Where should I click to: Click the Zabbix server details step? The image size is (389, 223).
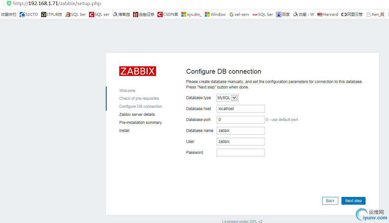click(x=137, y=115)
